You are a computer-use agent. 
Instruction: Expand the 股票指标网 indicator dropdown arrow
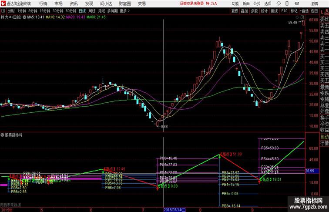[x=3, y=135]
